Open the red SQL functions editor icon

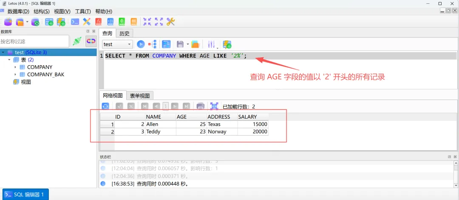[99, 22]
